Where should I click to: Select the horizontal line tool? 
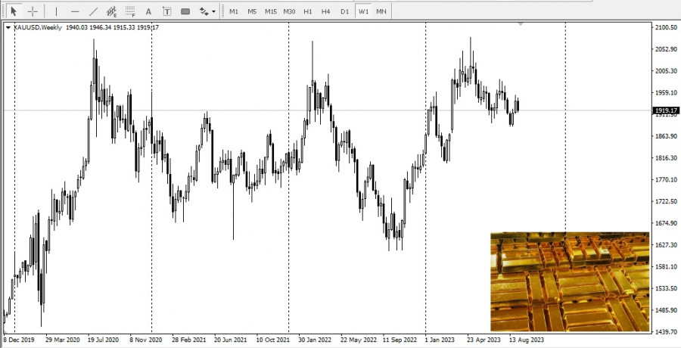[75, 11]
